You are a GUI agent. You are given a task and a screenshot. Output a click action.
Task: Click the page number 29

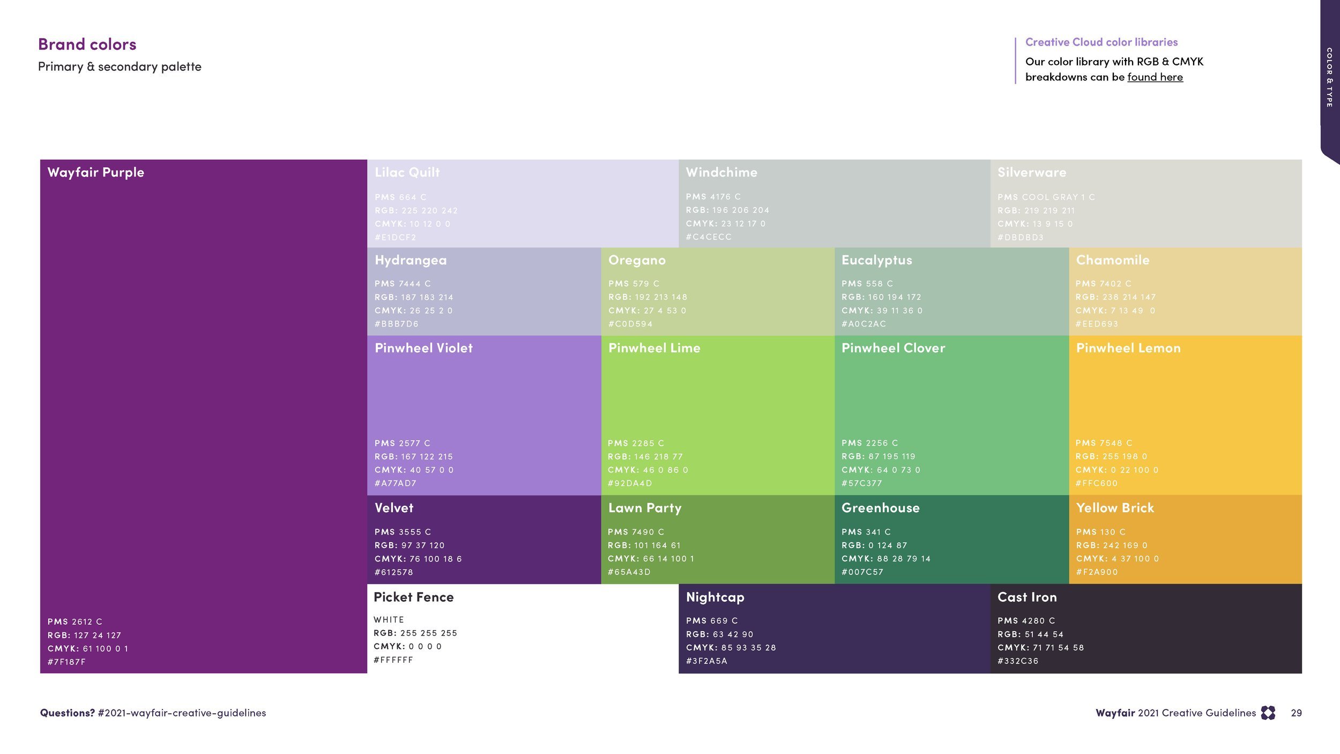[1296, 713]
